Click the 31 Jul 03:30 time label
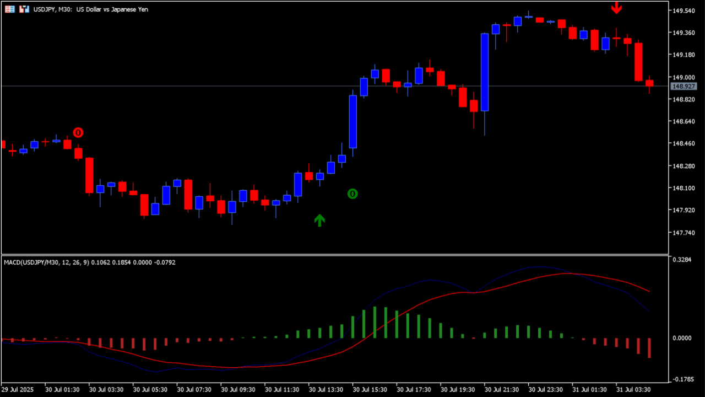Viewport: 705px width, 397px height. tap(634, 390)
